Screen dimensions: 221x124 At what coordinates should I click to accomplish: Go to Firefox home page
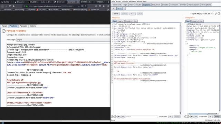13,6
